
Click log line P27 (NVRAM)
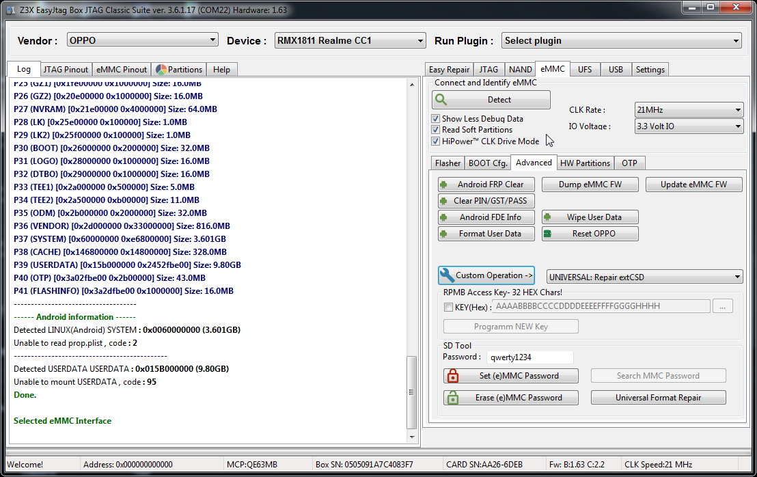(x=115, y=109)
